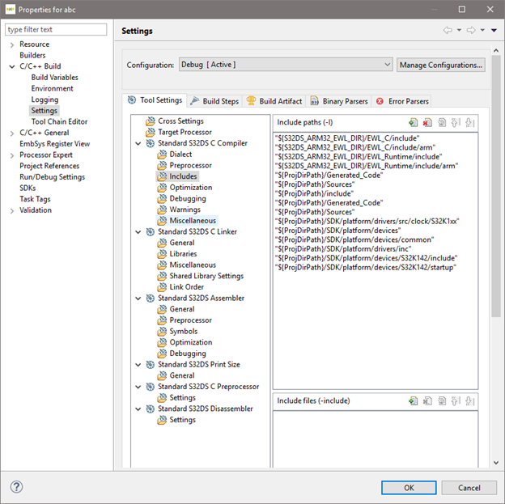Click the Cancel button
Screen dimensions: 505x504
click(x=469, y=488)
